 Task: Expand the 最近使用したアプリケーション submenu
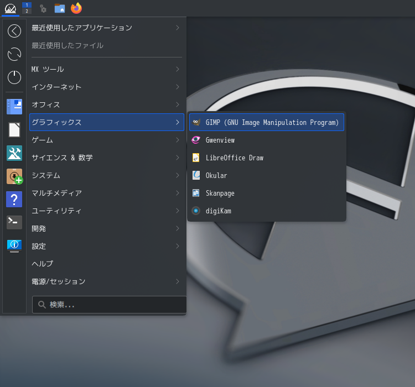click(106, 28)
